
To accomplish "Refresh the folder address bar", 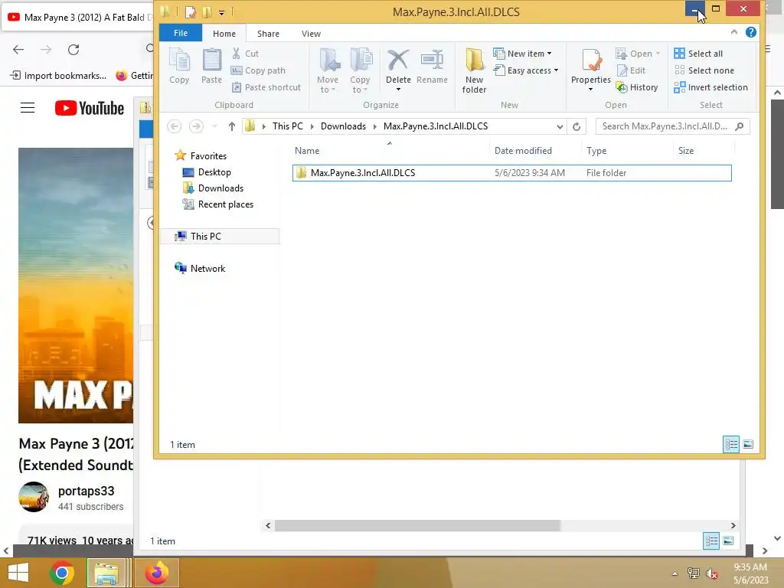I will [577, 126].
